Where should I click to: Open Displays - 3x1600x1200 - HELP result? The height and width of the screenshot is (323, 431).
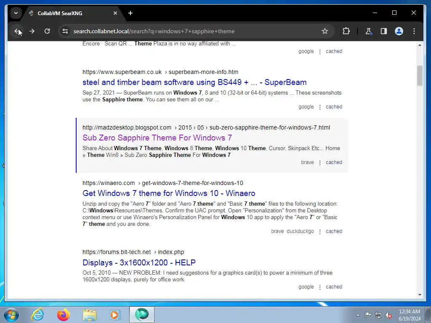point(139,262)
